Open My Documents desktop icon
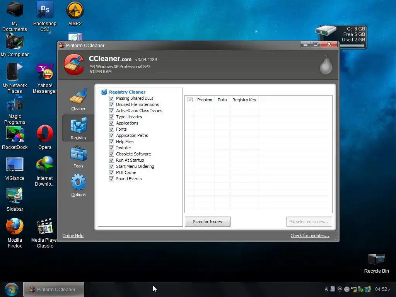Viewport: 396px width, 297px height. (x=15, y=16)
